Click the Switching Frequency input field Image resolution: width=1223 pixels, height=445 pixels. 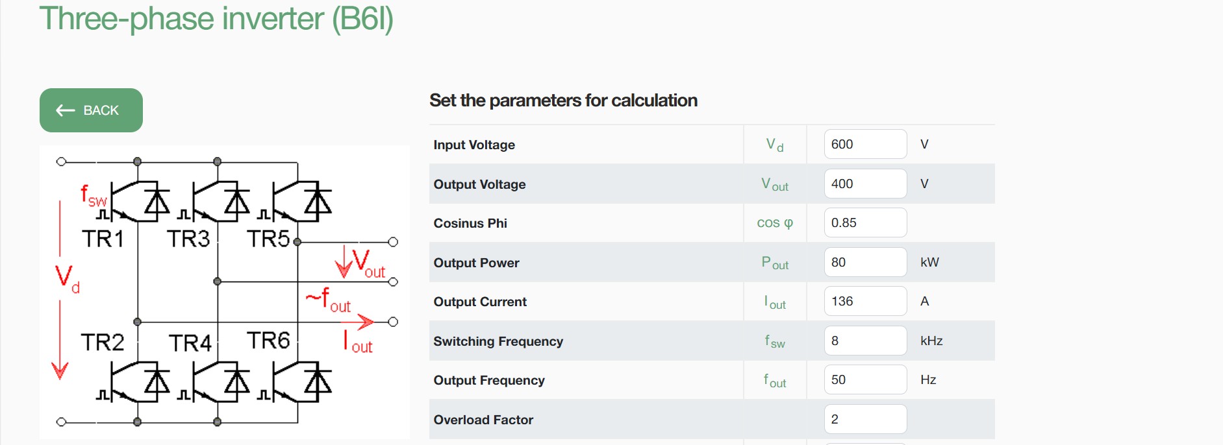tap(864, 341)
